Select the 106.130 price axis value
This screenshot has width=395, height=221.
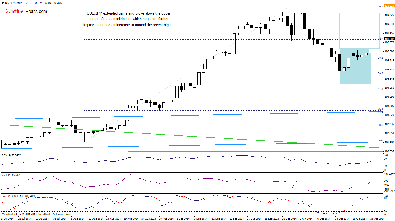point(389,70)
